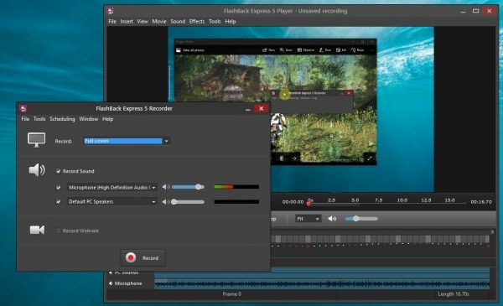
Task: Open the Scheduling menu in Recorder
Action: click(x=62, y=119)
